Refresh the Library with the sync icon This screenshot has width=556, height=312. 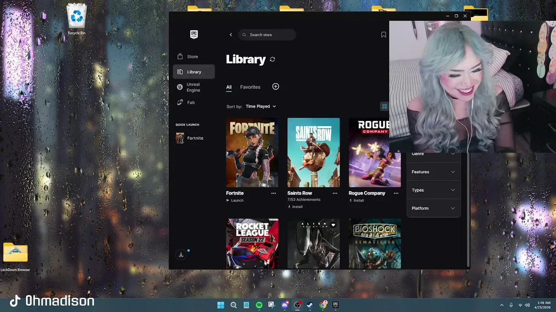[x=272, y=59]
